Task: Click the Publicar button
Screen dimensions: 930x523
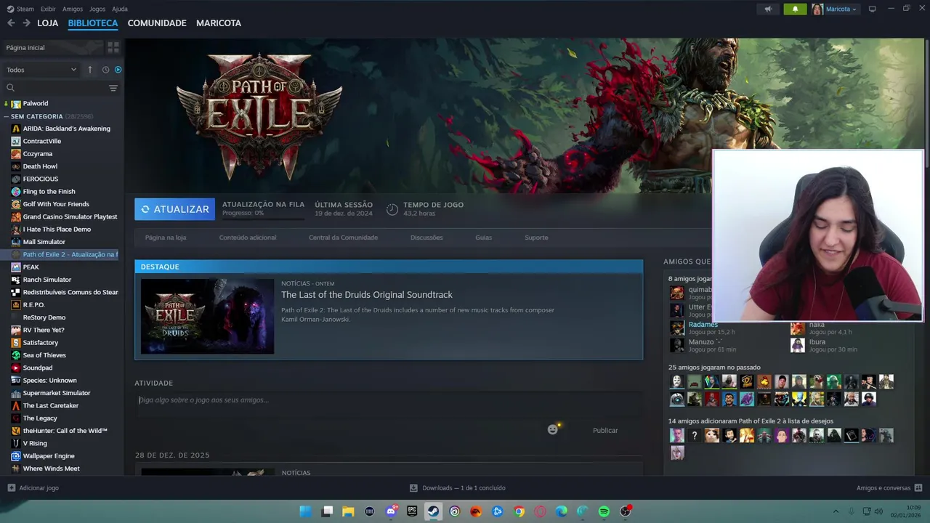Action: [605, 431]
